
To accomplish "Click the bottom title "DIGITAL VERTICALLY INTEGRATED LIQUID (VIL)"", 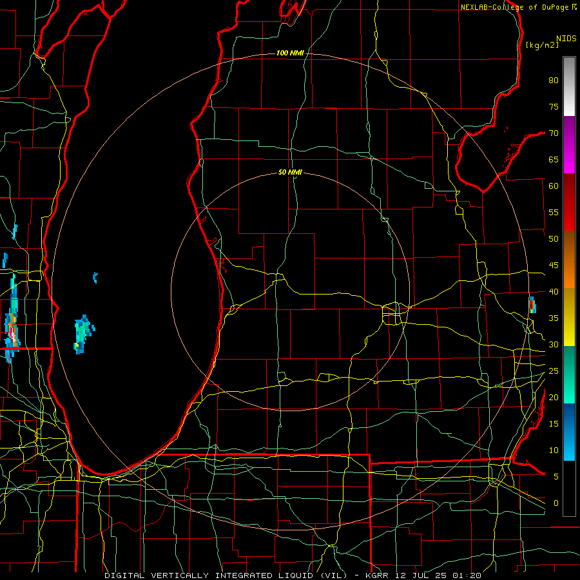I will (x=226, y=575).
